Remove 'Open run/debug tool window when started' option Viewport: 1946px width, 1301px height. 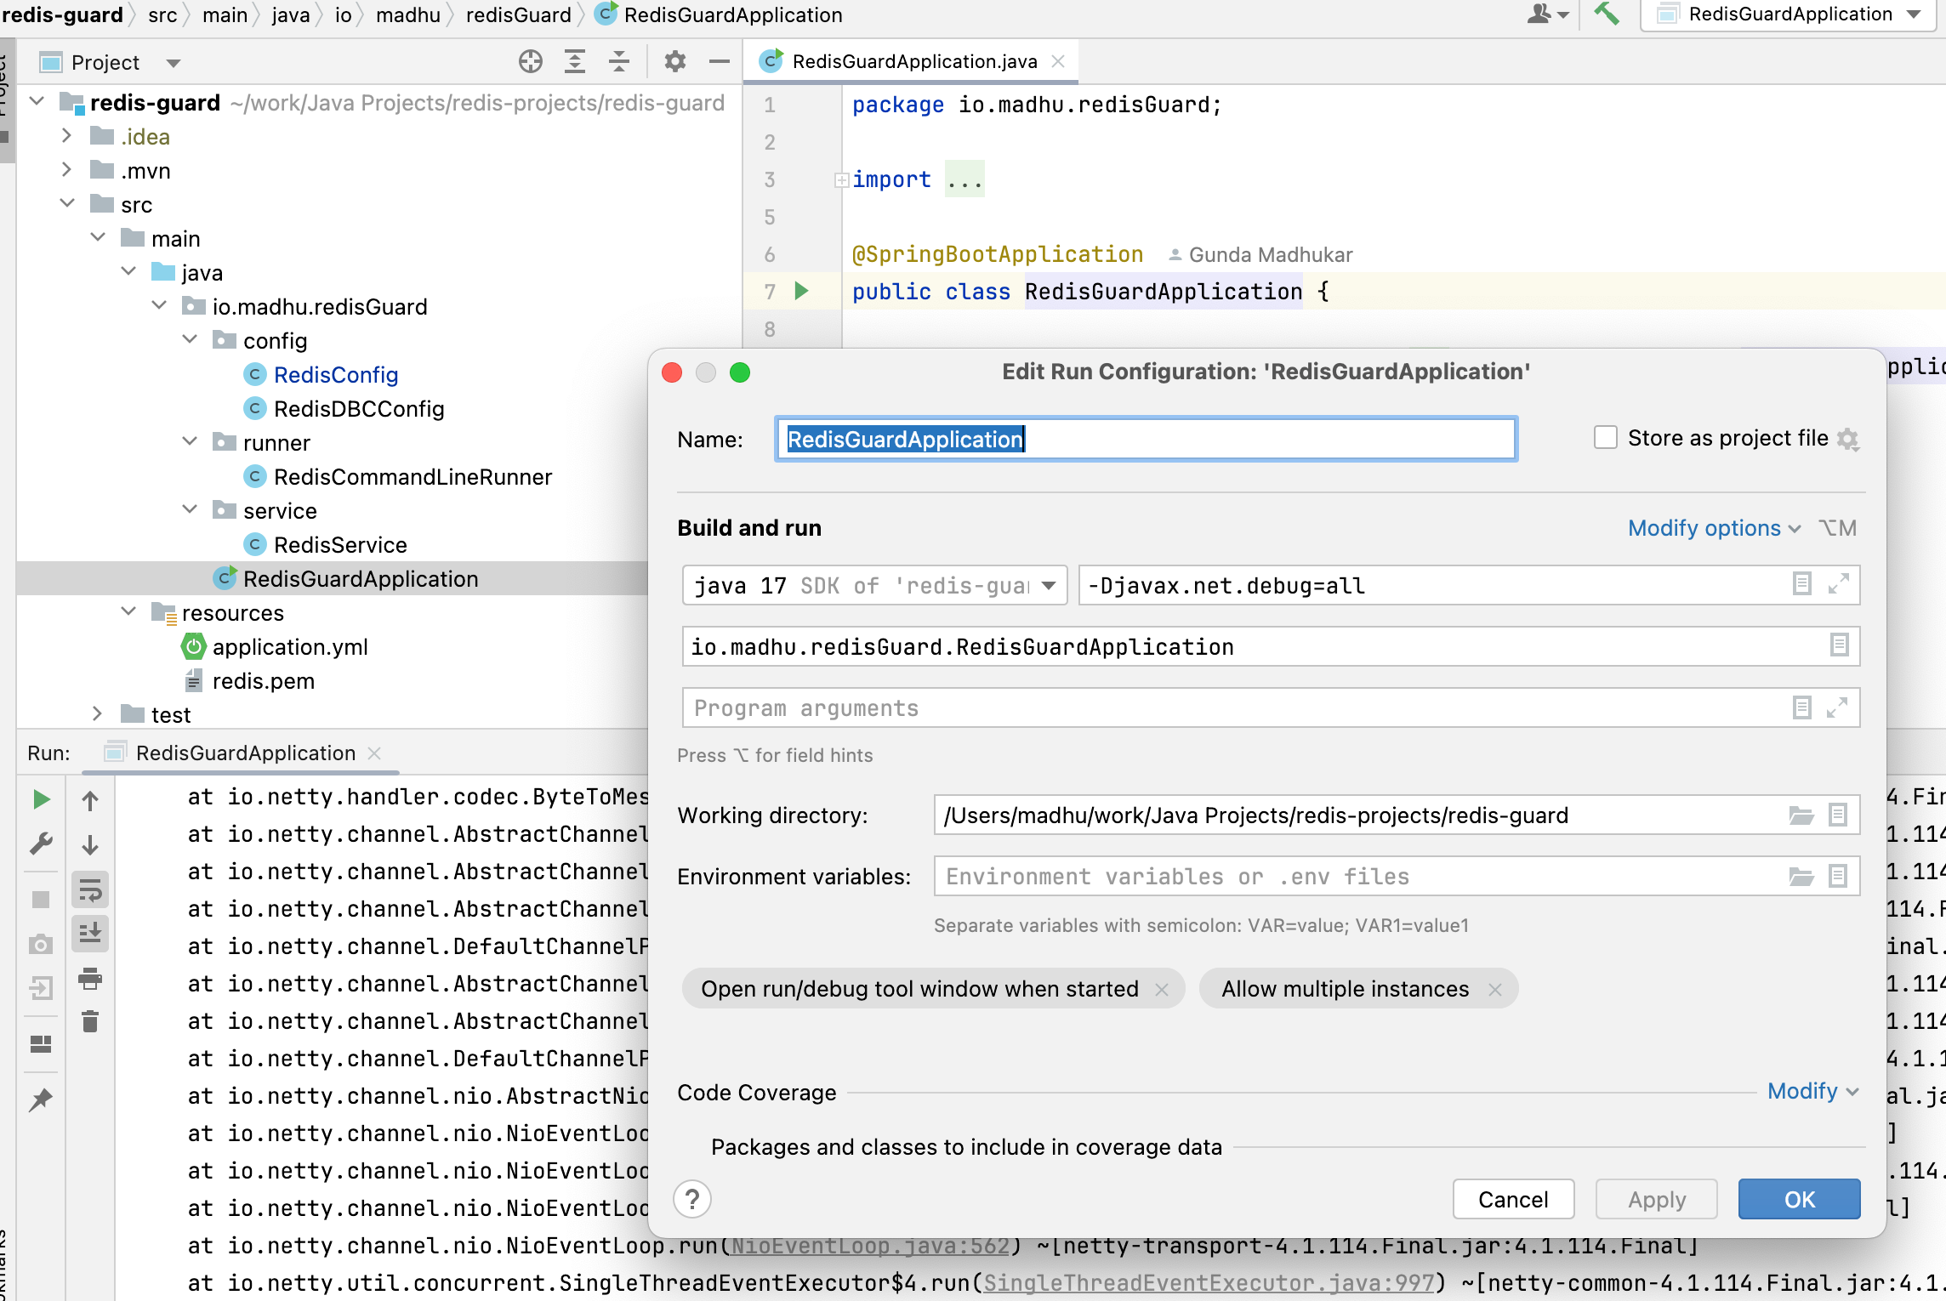pos(1161,989)
